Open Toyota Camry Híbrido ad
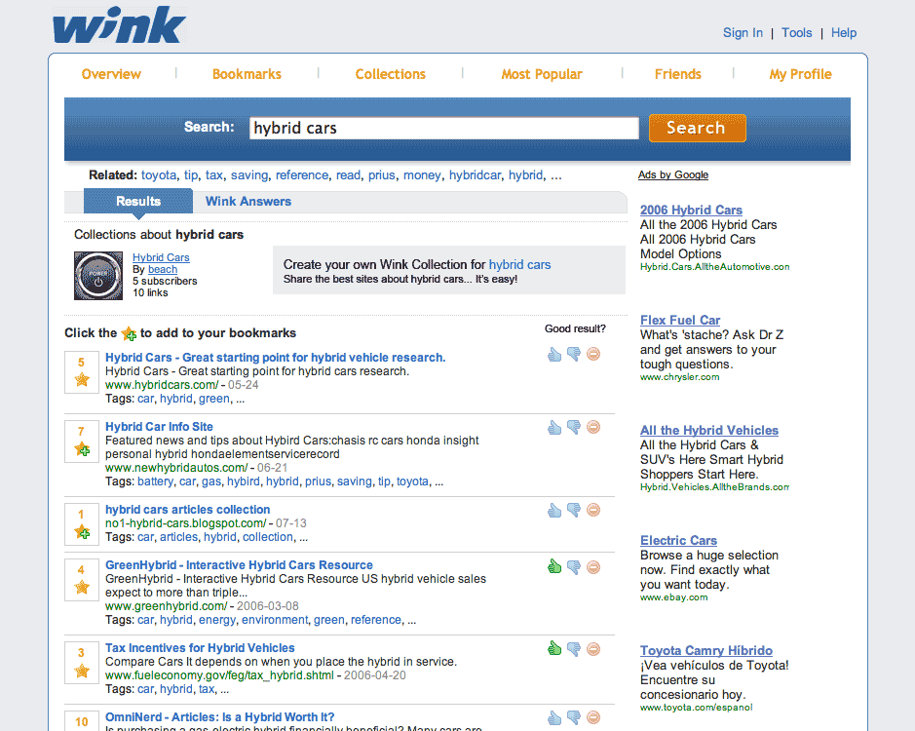The height and width of the screenshot is (731, 915). 706,650
